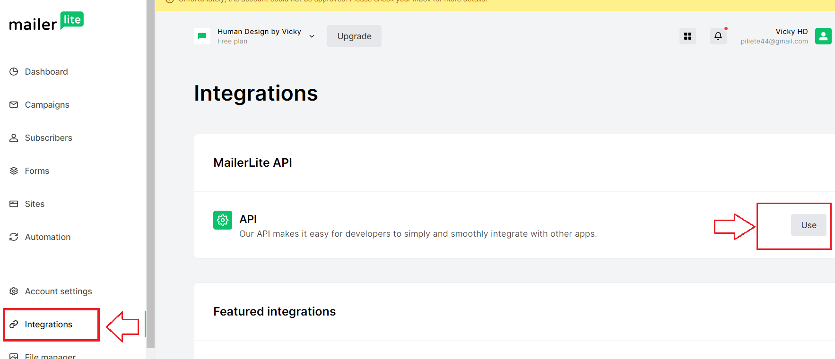Expand the Human Design by Vicky account dropdown
This screenshot has width=835, height=359.
[312, 36]
